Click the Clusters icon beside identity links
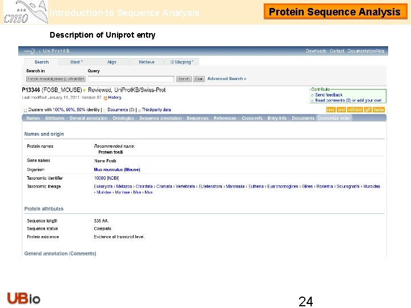 (x=25, y=110)
